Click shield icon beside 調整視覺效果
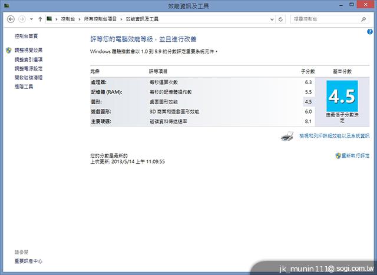 (9, 50)
